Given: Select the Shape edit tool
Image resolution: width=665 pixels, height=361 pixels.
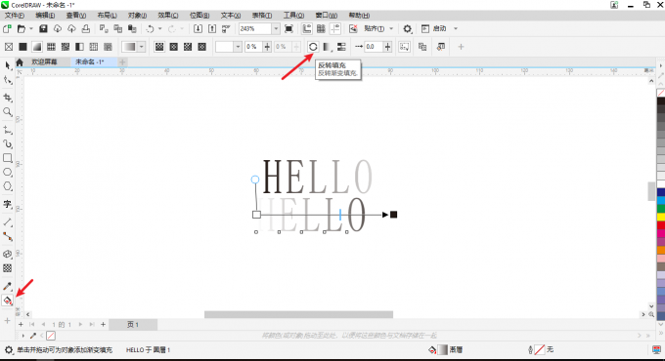Looking at the screenshot, I should (x=8, y=80).
